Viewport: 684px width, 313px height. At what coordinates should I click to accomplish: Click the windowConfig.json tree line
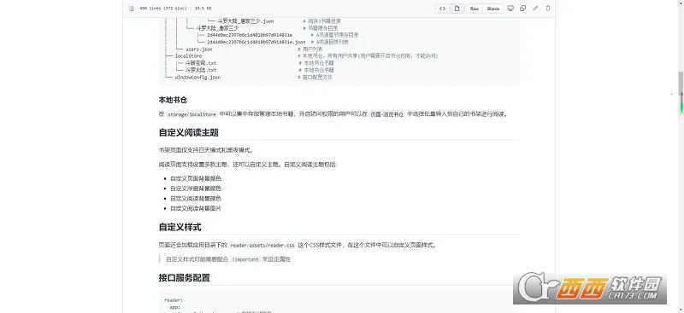point(198,77)
